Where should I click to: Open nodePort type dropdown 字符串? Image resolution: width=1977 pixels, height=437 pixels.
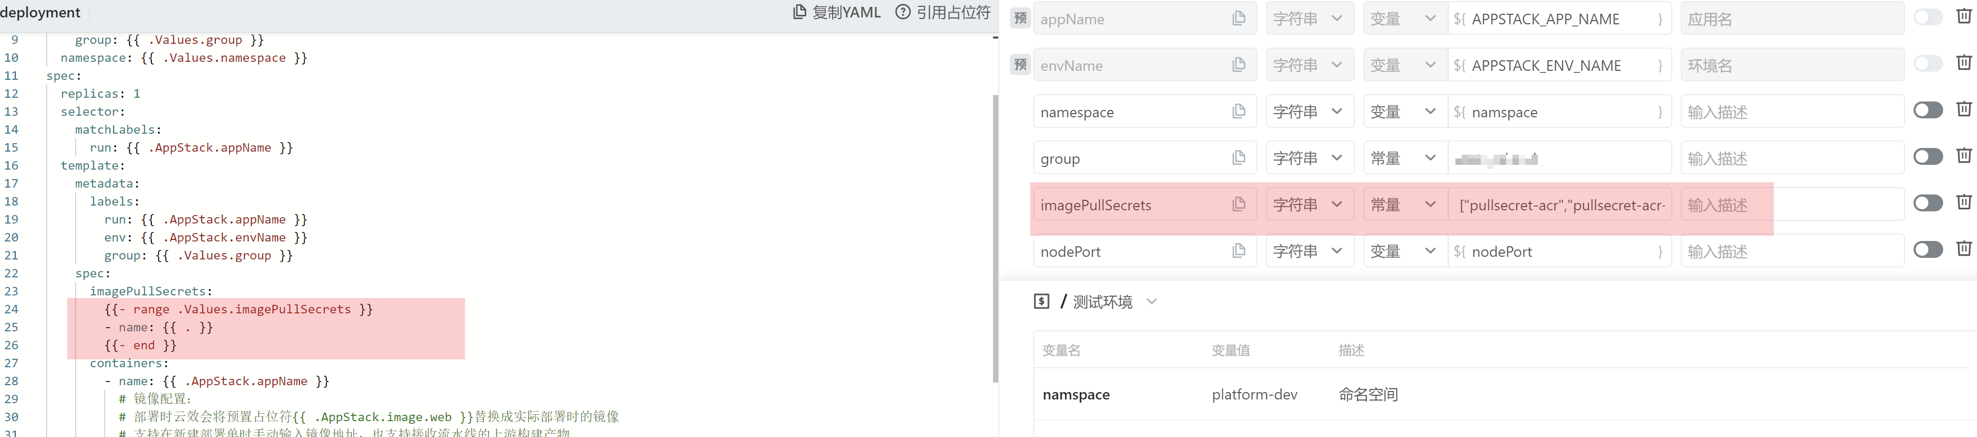tap(1309, 250)
